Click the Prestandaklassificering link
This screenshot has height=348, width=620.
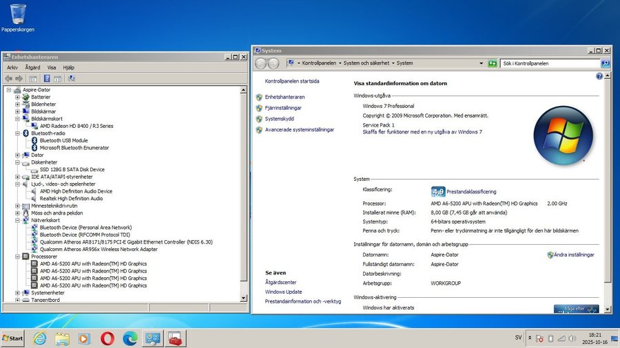471,192
